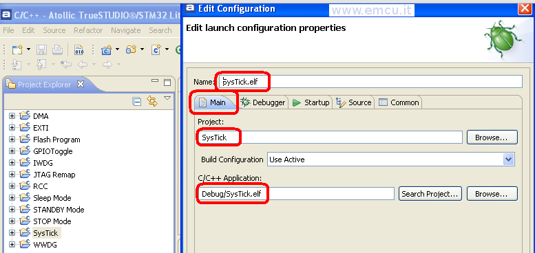Viewport: 535px width, 253px height.
Task: Click the Print toolbar icon
Action: (57, 50)
